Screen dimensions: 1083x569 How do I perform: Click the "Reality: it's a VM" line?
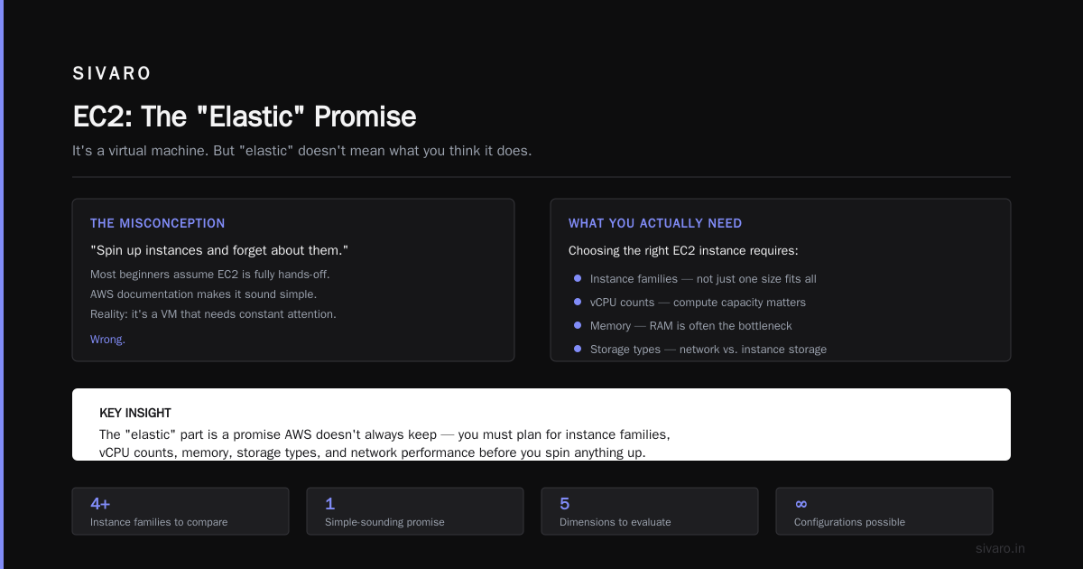pyautogui.click(x=213, y=314)
